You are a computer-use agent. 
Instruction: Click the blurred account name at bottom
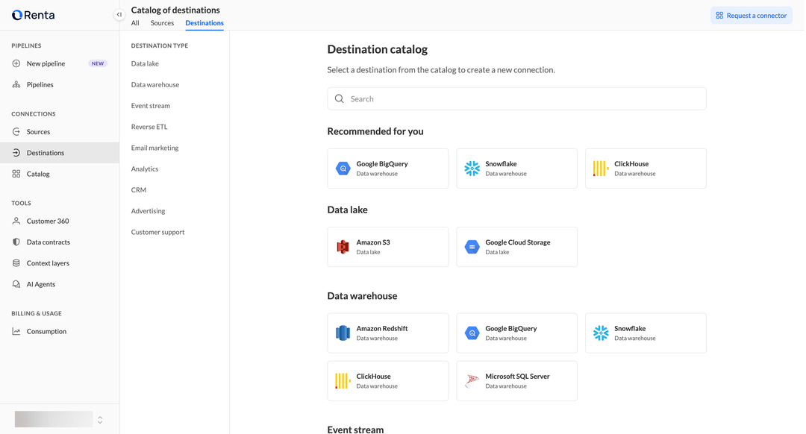54,419
